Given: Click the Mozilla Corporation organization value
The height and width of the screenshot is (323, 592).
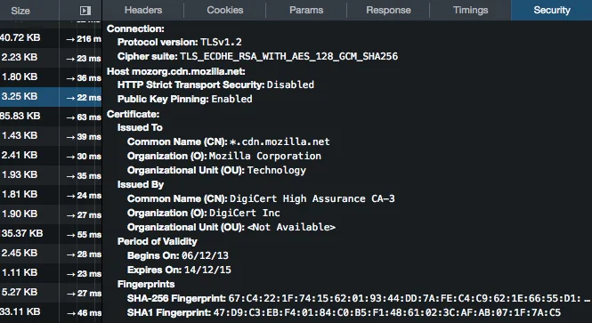Looking at the screenshot, I should (265, 157).
